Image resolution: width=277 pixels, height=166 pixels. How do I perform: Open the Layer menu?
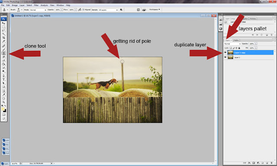(x=22, y=5)
